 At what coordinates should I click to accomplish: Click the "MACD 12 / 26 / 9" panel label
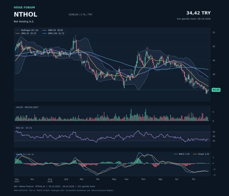click(x=25, y=154)
